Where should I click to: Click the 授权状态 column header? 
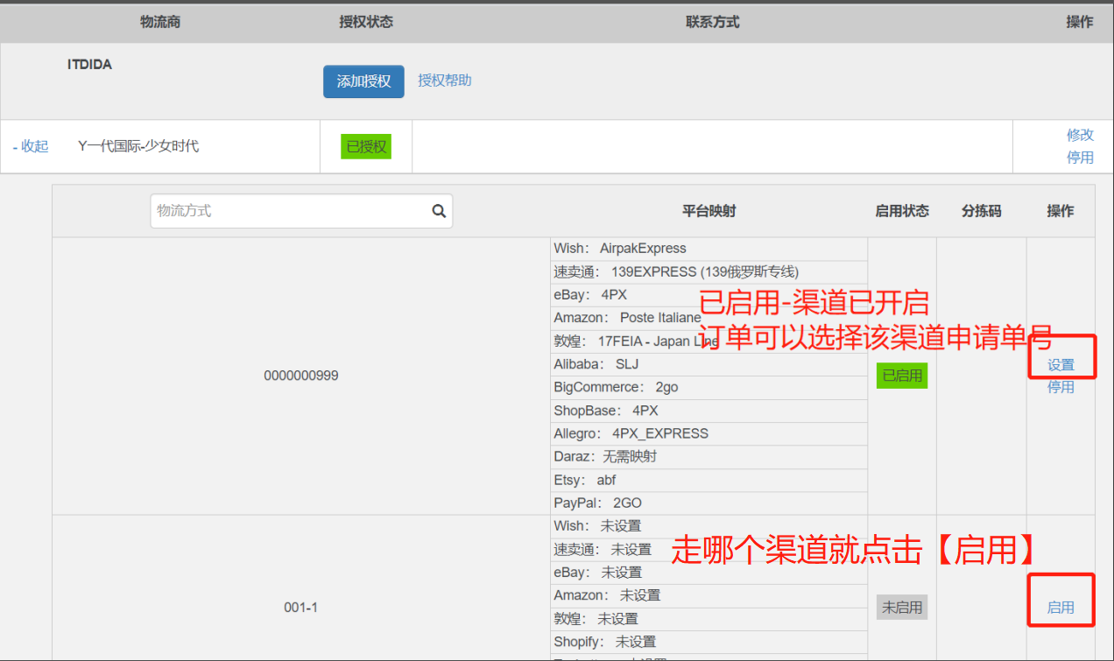[x=366, y=22]
